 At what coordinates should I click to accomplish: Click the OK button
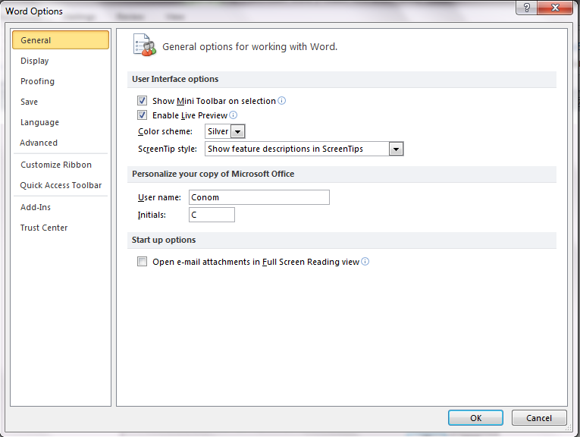click(475, 418)
